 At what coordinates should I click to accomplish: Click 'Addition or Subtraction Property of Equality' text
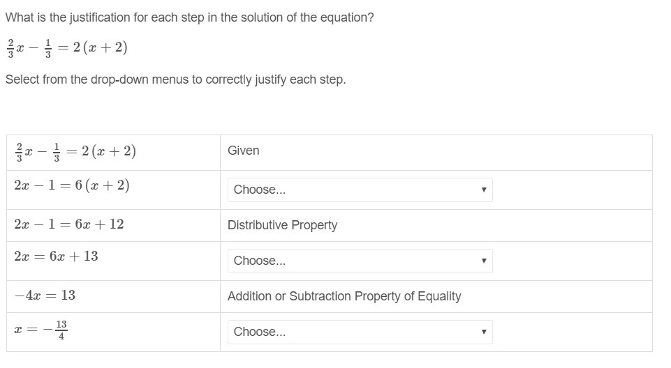(x=344, y=296)
